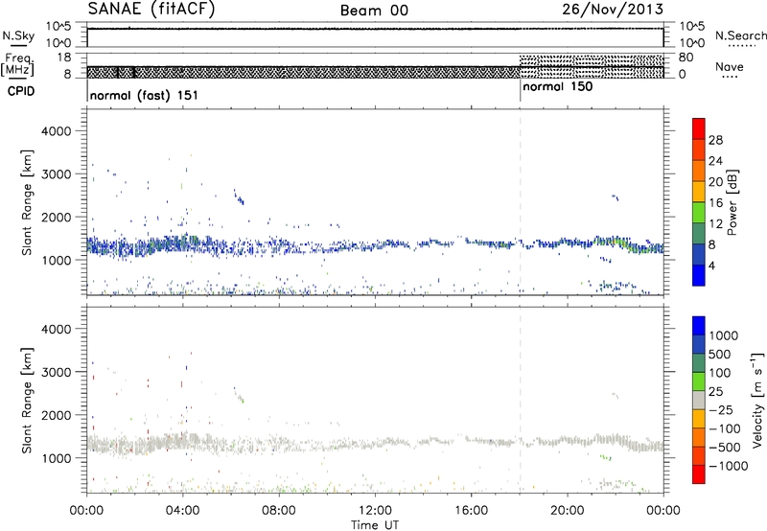Select the 08:00 time tick label
Image resolution: width=767 pixels, height=531 pixels.
pos(278,511)
